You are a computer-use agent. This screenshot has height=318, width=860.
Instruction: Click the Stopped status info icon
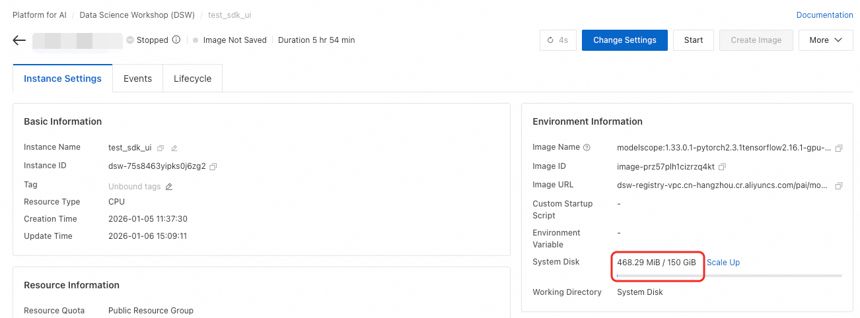(176, 40)
